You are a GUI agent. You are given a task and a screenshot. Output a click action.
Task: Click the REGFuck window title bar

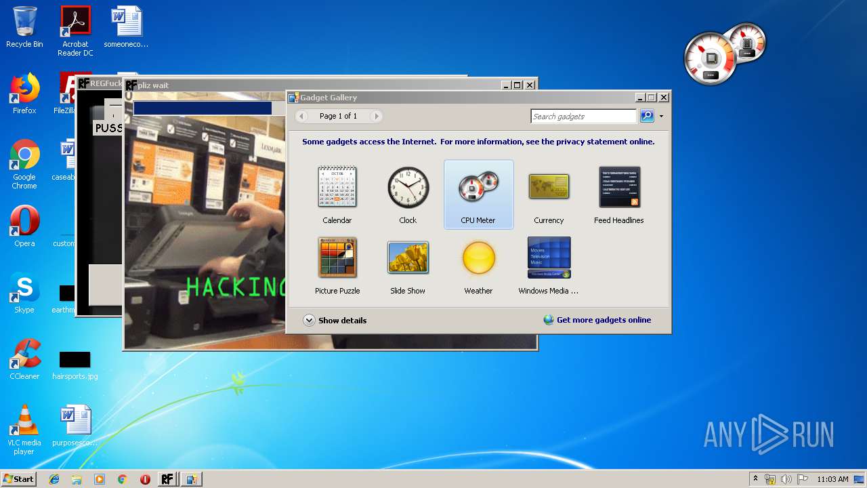tap(100, 83)
